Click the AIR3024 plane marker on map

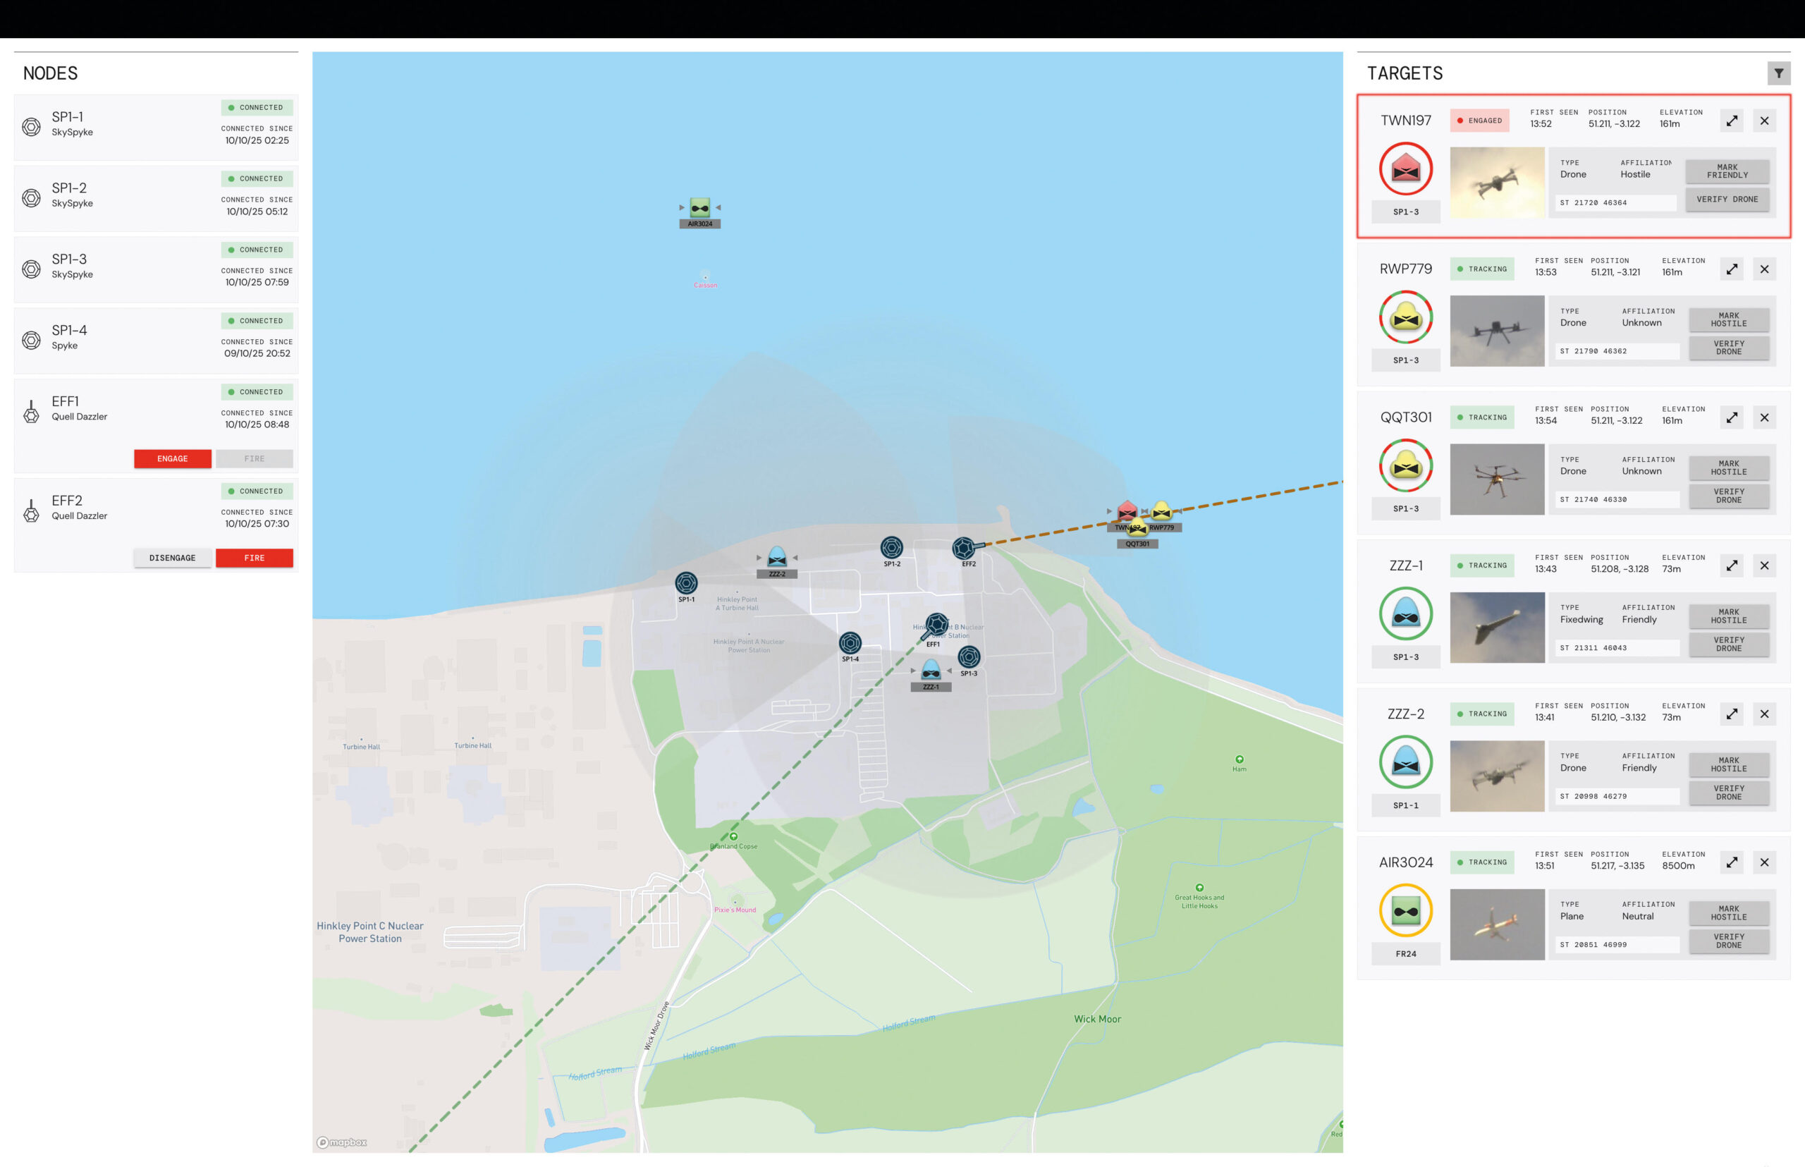699,209
